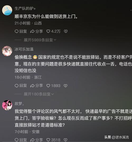Open username 冰可乐加温 profile link
This screenshot has width=132, height=142.
pos(24,49)
